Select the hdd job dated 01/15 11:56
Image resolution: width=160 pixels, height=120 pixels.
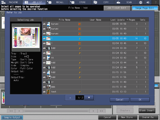click(96, 72)
